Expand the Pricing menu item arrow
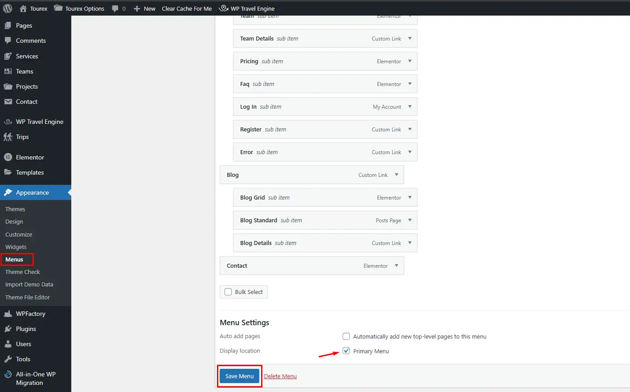This screenshot has height=392, width=630. 410,61
